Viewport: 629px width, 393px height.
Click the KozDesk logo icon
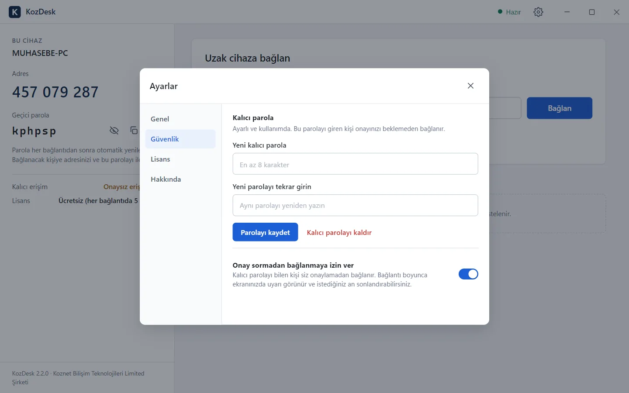click(x=15, y=12)
